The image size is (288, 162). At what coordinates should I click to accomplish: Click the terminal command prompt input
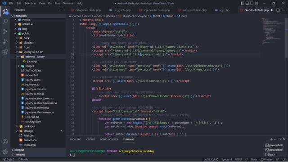click(74, 155)
